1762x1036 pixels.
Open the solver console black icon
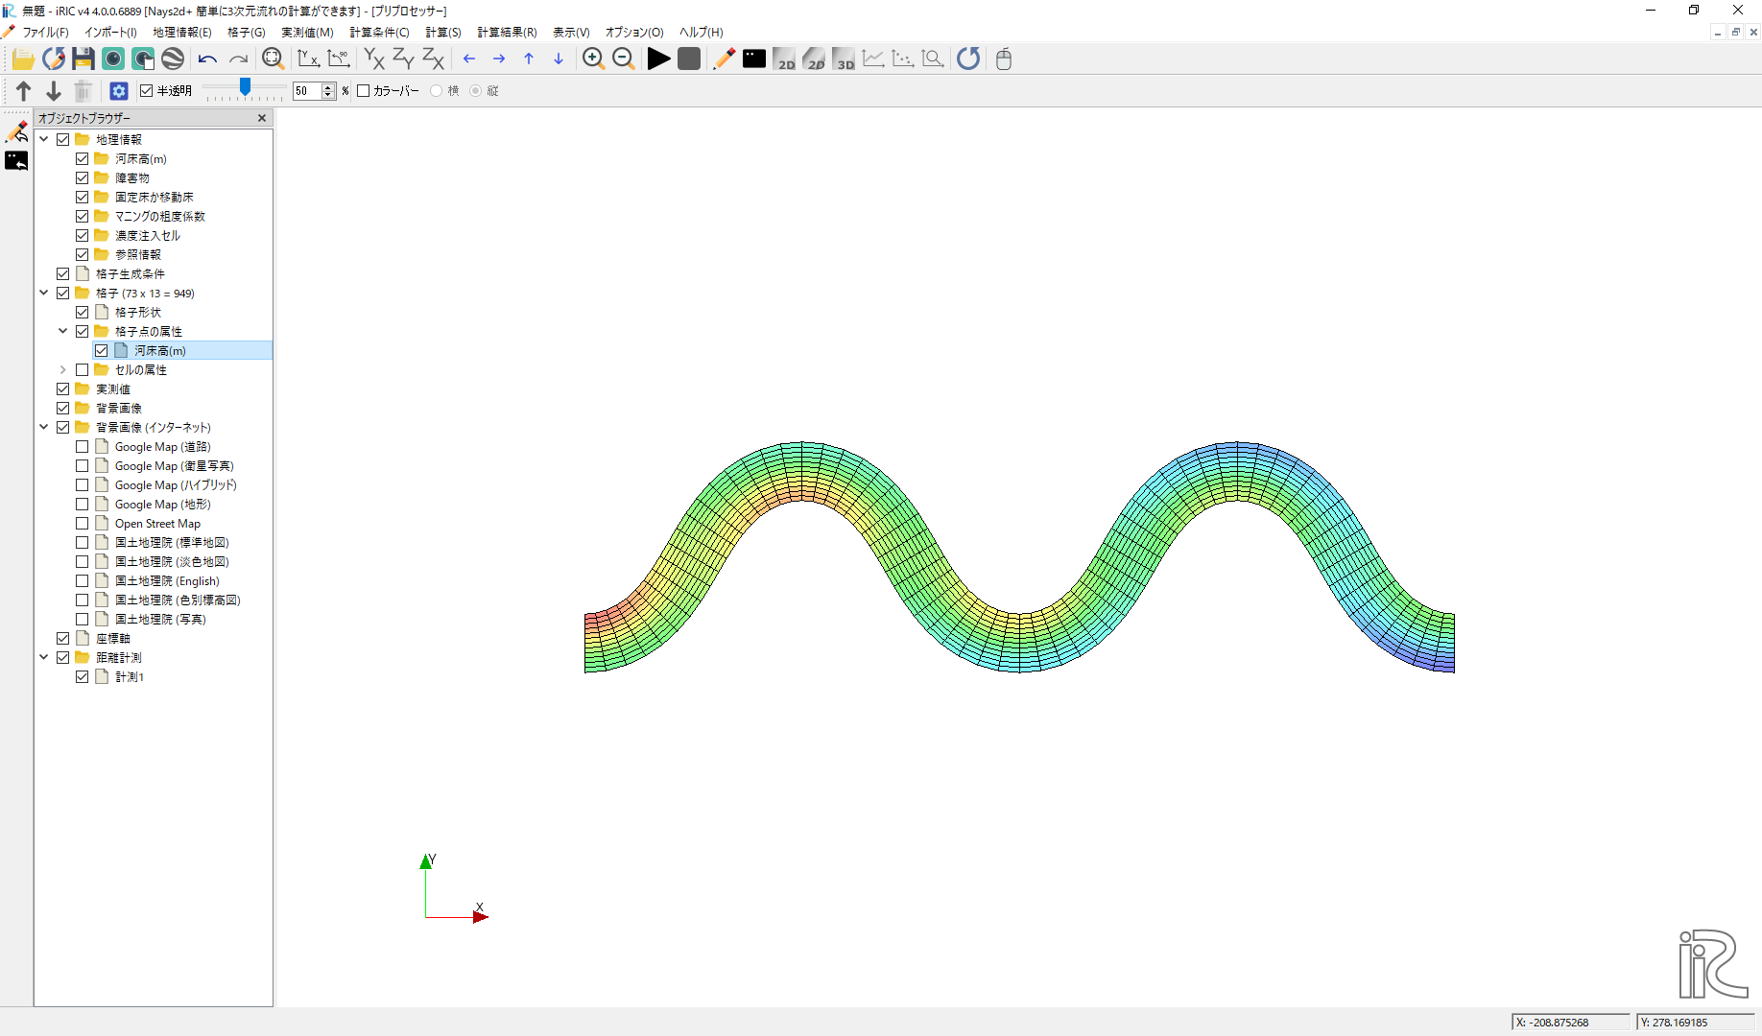pyautogui.click(x=754, y=59)
